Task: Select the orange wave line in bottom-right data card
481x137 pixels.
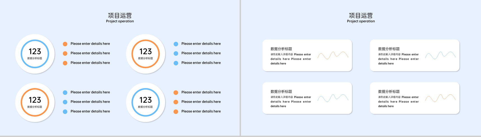Action: tap(440, 98)
